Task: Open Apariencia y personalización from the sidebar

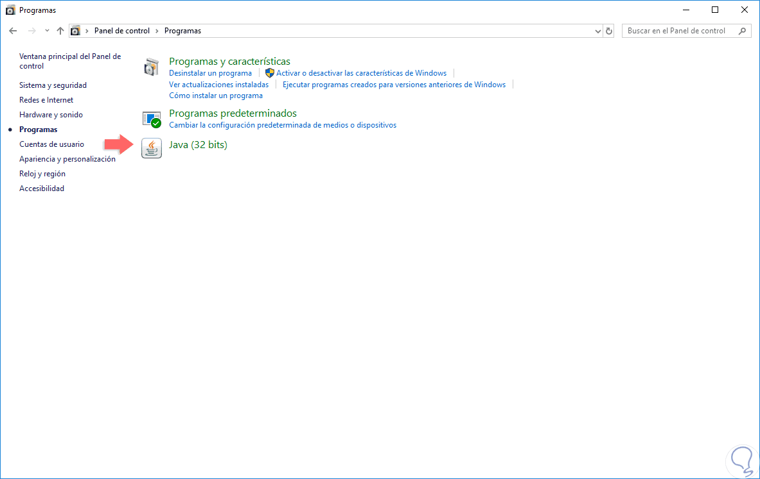Action: point(66,158)
